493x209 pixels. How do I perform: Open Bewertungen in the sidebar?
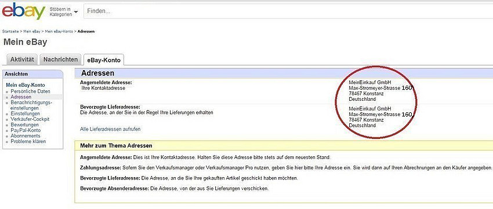[x=24, y=124]
